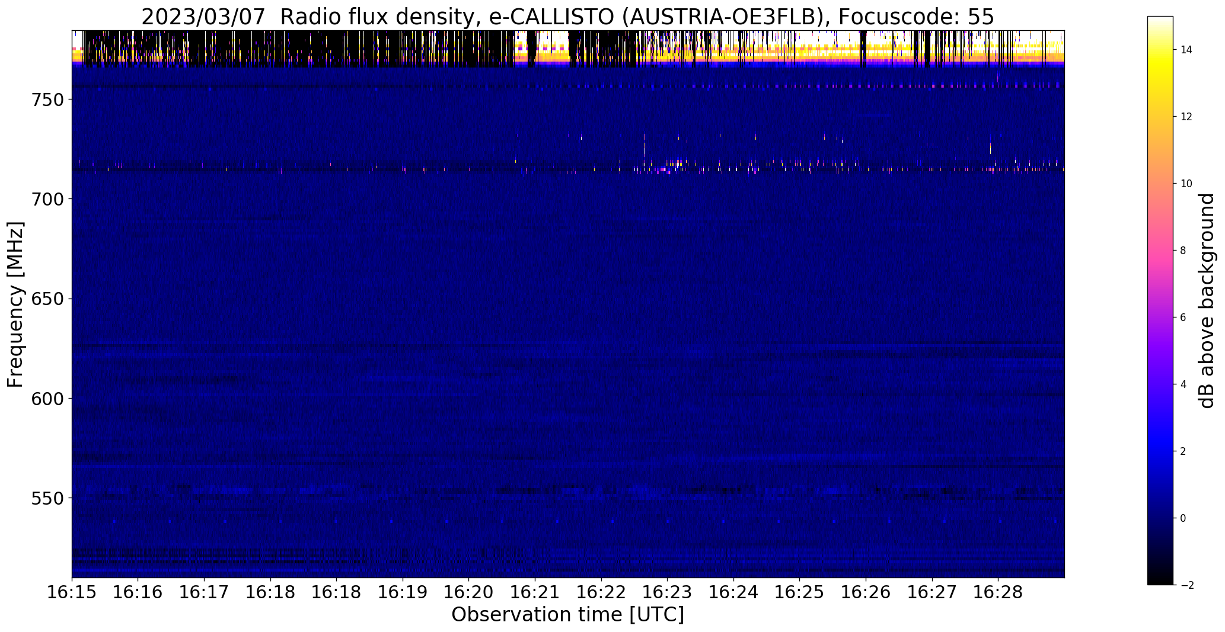
Task: Click the 16:25 time tick label
Action: pyautogui.click(x=799, y=592)
